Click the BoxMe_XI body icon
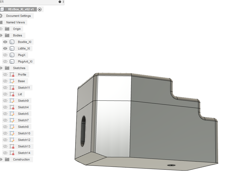The width and height of the screenshot is (238, 176). click(x=12, y=42)
